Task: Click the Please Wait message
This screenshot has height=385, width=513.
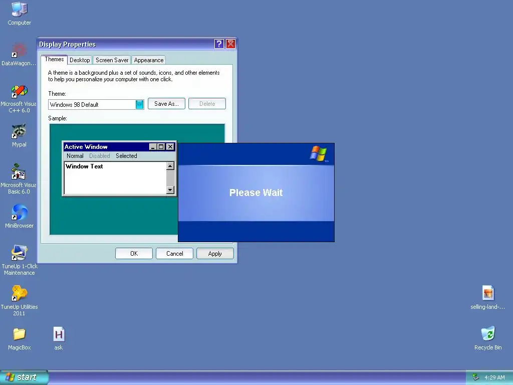Action: tap(256, 192)
